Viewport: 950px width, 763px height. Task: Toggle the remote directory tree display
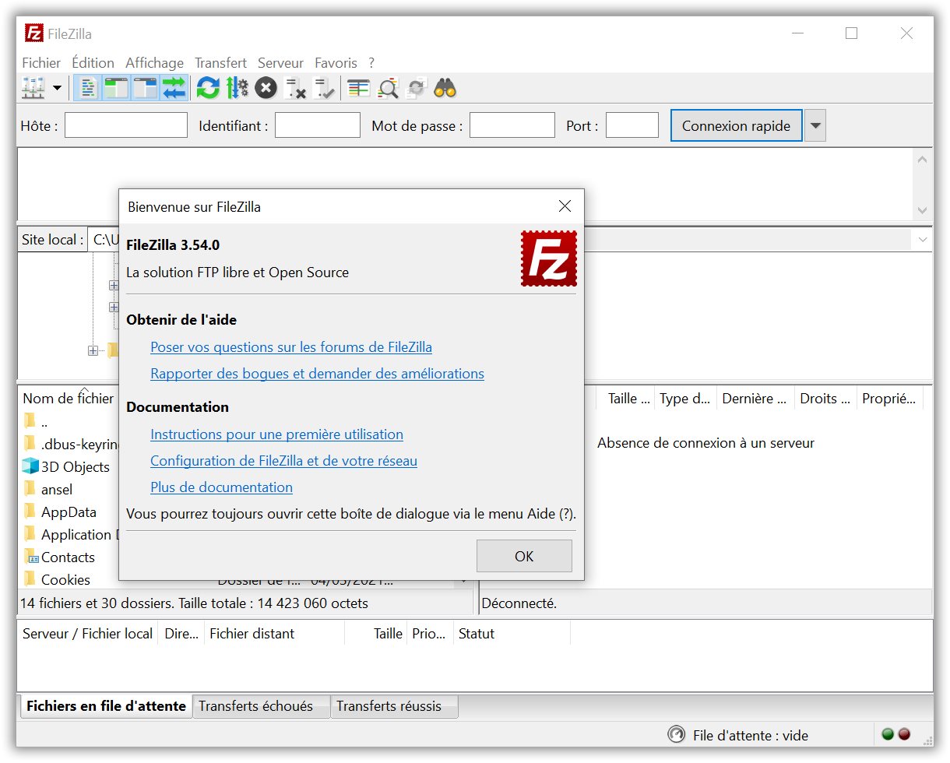146,88
